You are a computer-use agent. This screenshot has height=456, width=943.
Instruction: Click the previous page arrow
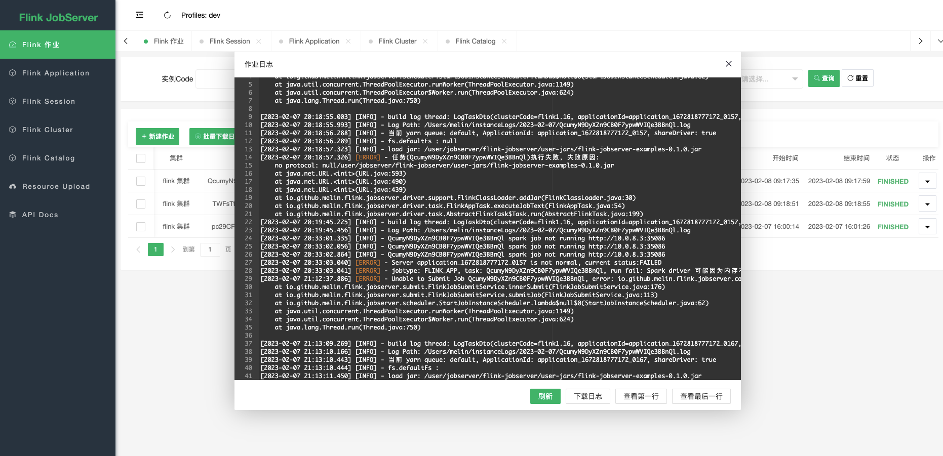coord(138,250)
